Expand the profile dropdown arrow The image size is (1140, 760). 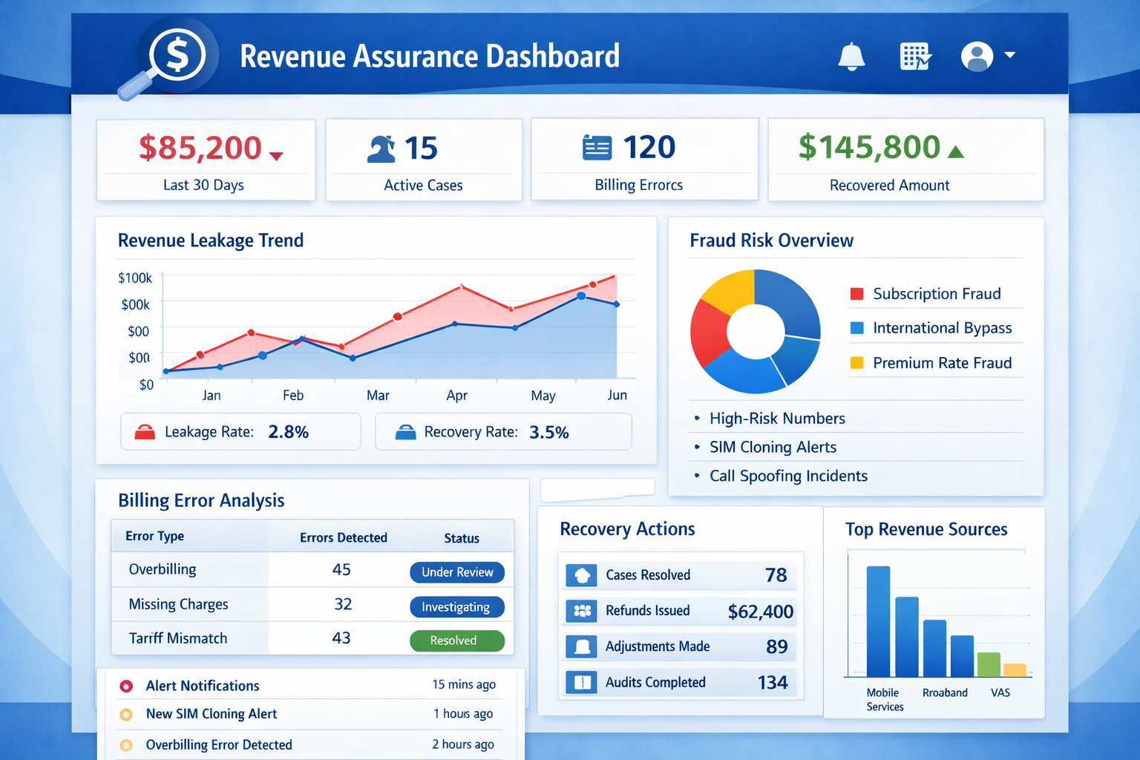coord(1009,55)
